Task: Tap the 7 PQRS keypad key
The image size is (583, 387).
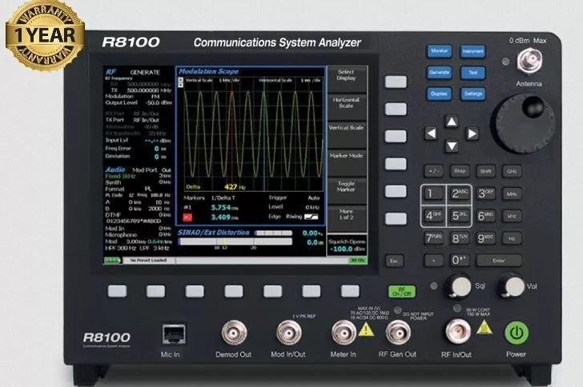Action: pyautogui.click(x=433, y=238)
